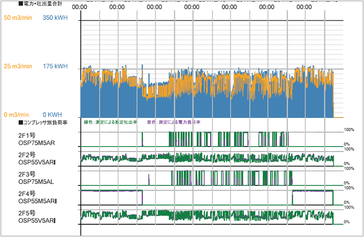Select the 0 m3/min axis label
Image resolution: width=364 pixels, height=237 pixels.
coord(16,114)
